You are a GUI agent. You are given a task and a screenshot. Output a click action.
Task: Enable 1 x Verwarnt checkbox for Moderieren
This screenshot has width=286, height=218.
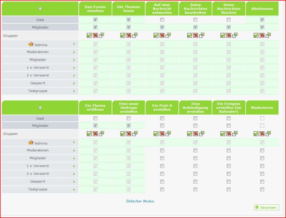262,166
